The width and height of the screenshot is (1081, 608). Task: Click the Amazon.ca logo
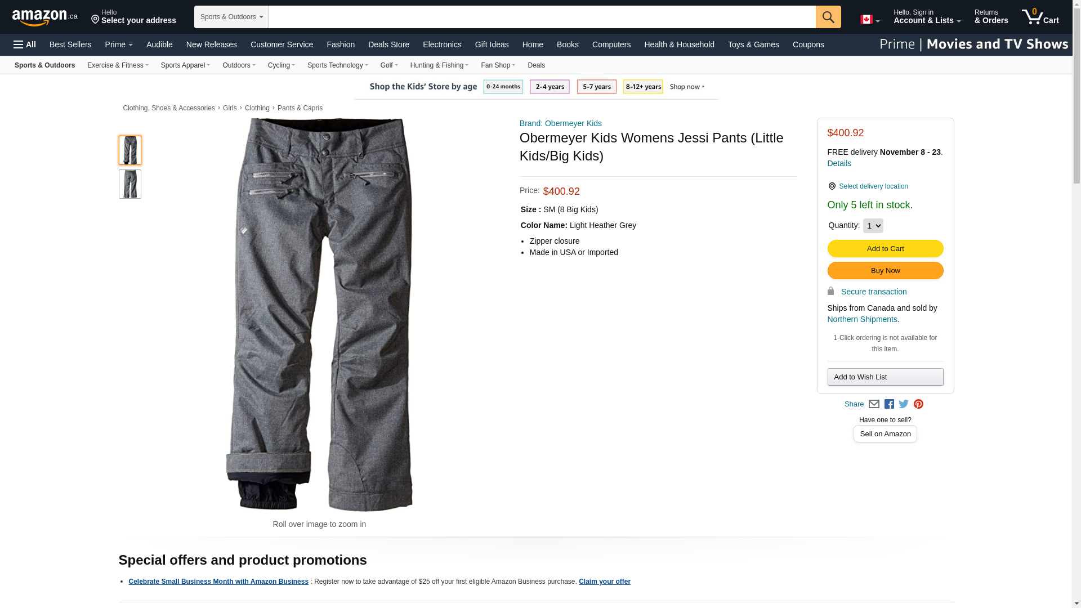pos(44,17)
